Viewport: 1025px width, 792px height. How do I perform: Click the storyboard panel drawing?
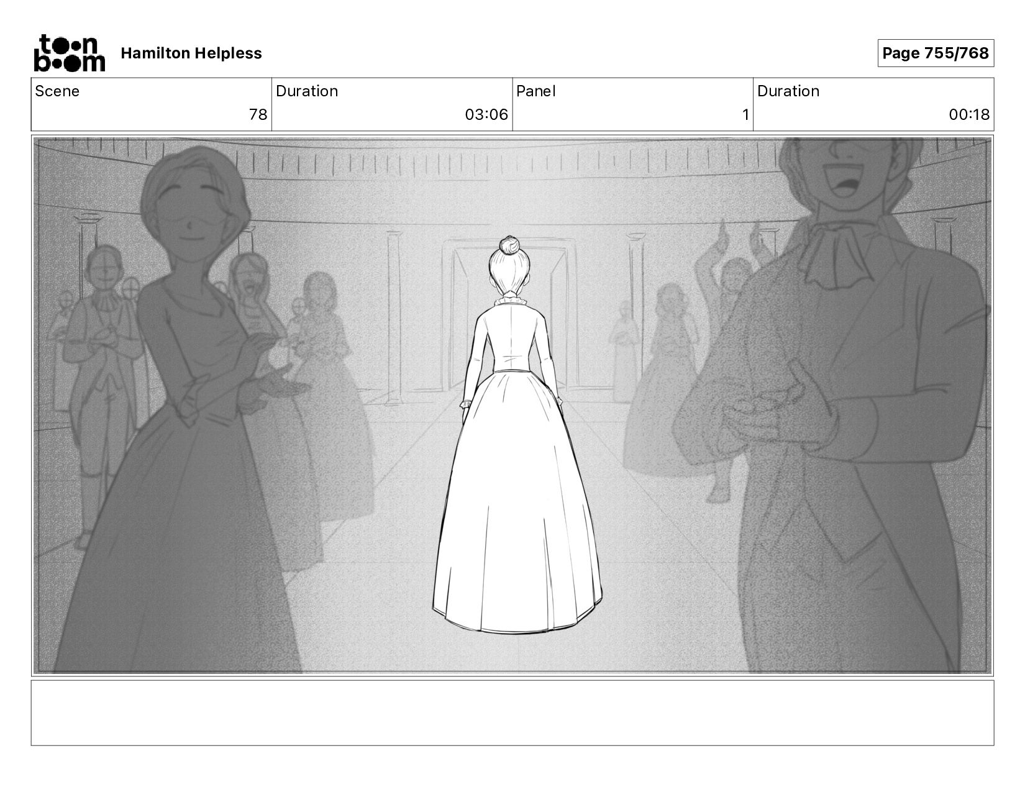512,406
